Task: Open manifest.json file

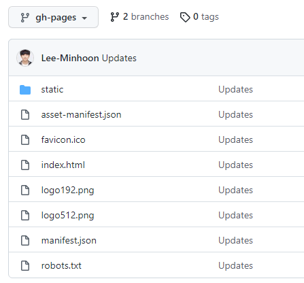Action: pos(69,241)
